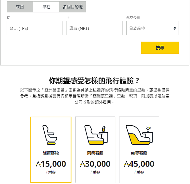Click the 頭等客艙 label text
Screen dimensions: 190x184
[x=139, y=153]
